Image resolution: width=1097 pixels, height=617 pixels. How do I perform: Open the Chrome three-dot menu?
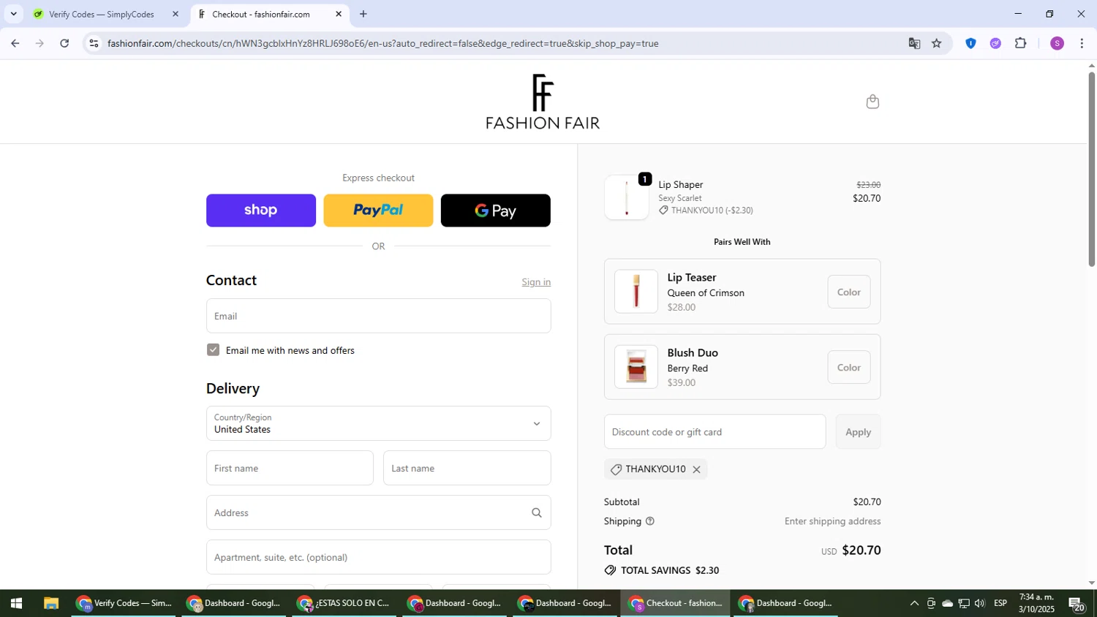(x=1082, y=43)
